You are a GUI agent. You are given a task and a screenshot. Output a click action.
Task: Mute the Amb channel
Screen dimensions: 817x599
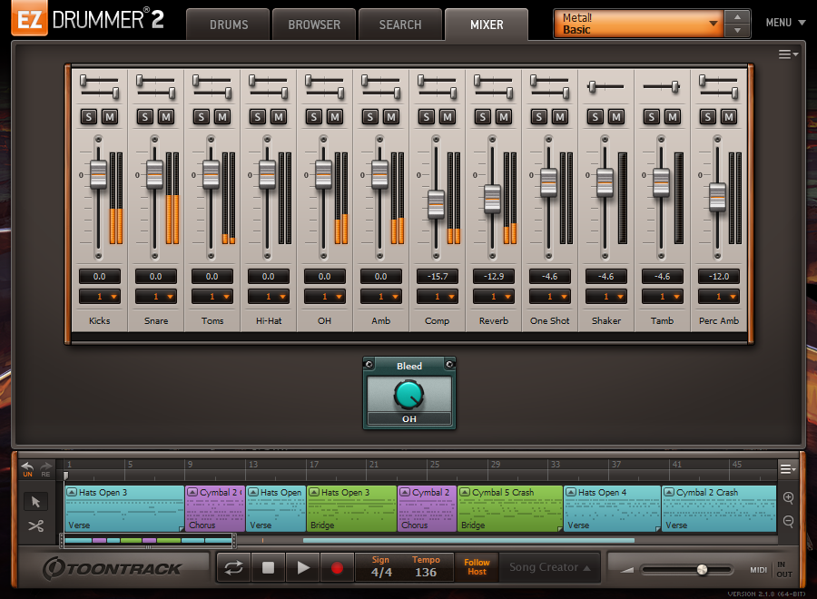(390, 117)
